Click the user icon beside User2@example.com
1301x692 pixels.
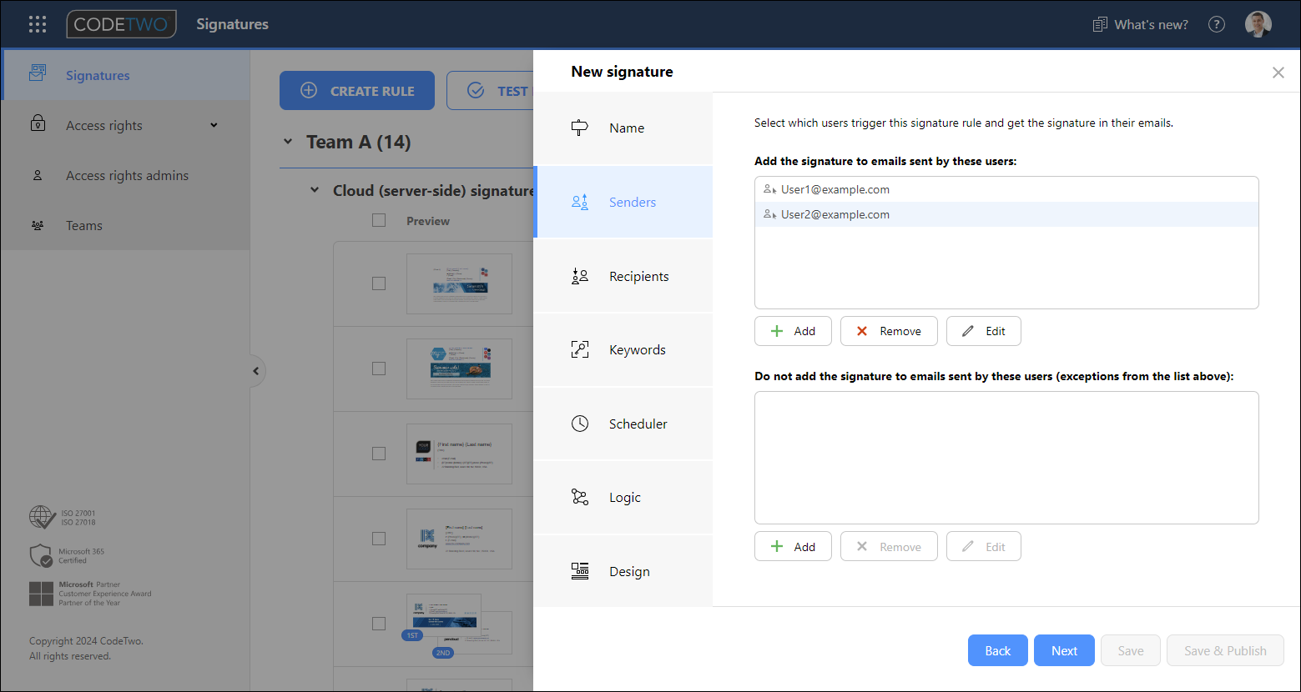[x=769, y=214]
